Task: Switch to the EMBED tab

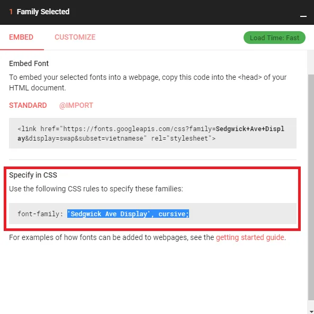Action: pos(21,37)
